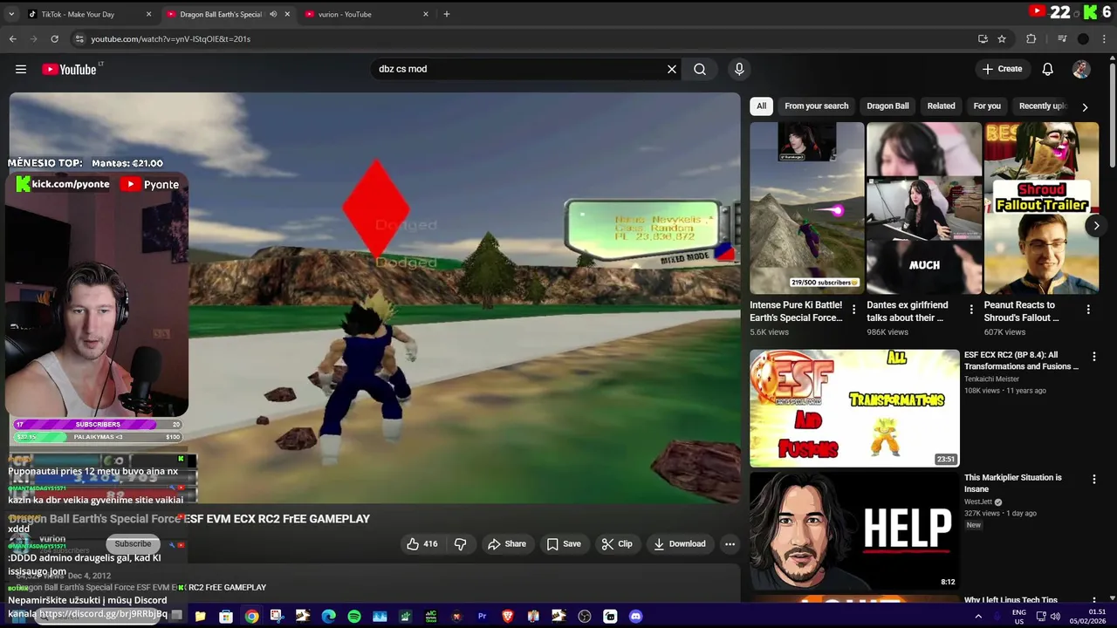Viewport: 1117px width, 628px height.
Task: Go to YouTube home via logo
Action: coord(69,69)
